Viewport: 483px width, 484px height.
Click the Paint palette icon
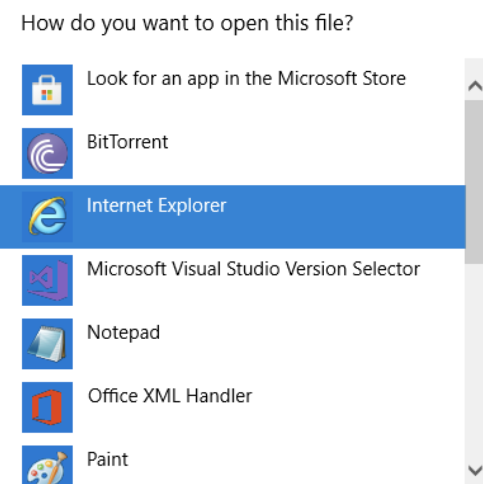click(x=47, y=465)
